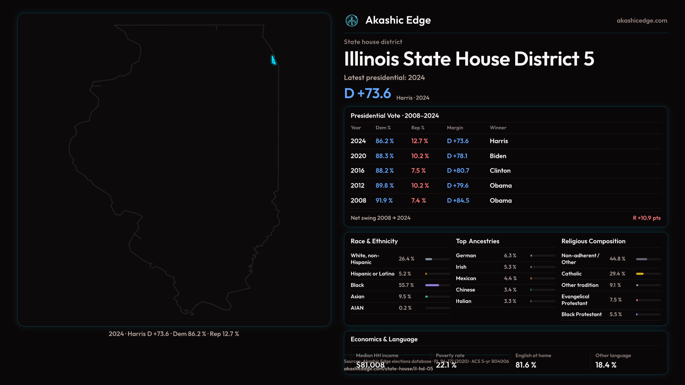
Task: Click the Race & Ethnicity heading
Action: tap(374, 241)
